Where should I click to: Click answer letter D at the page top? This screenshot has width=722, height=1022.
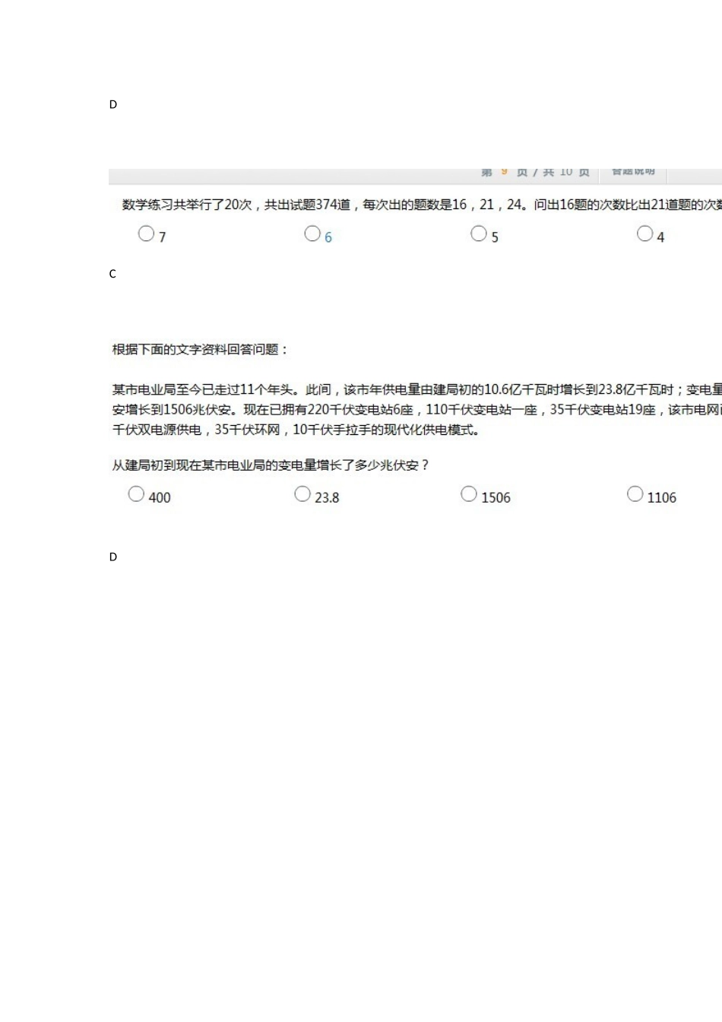point(113,104)
